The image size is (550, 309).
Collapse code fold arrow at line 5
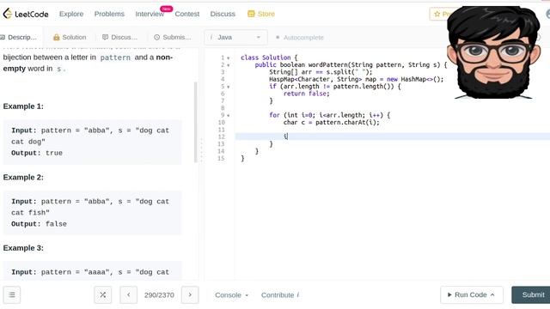[x=229, y=87]
